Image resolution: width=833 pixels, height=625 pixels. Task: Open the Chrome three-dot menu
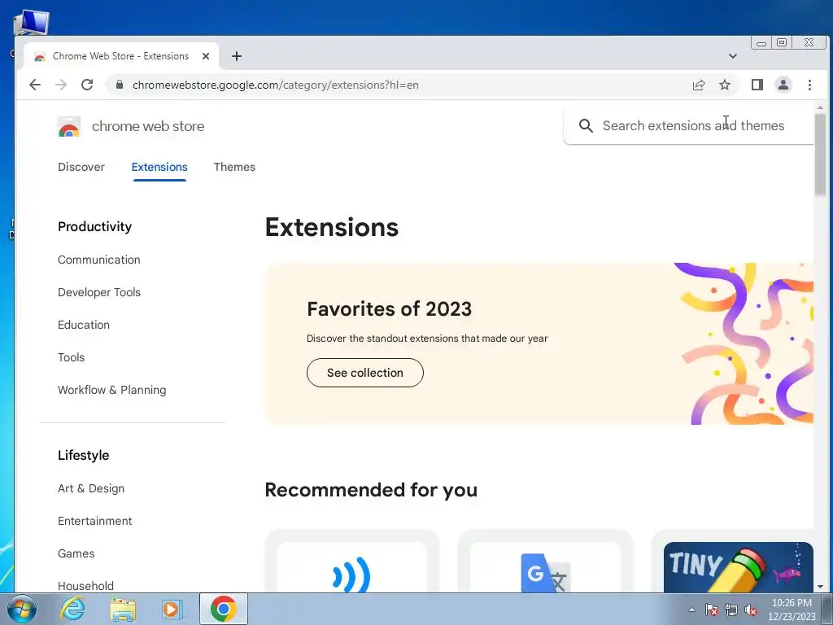809,85
